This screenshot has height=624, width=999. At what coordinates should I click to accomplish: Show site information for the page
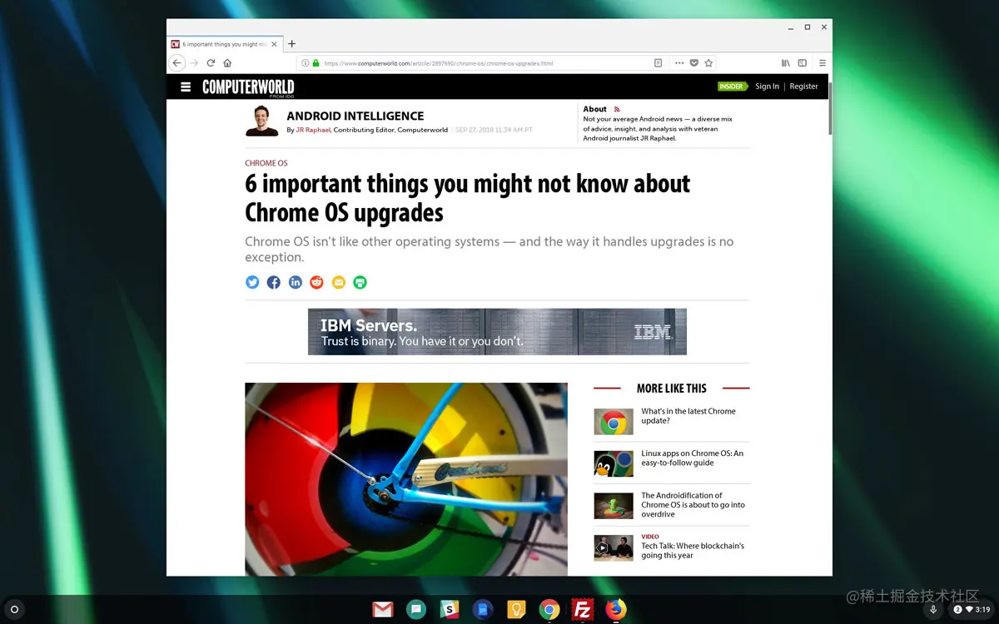tap(306, 63)
